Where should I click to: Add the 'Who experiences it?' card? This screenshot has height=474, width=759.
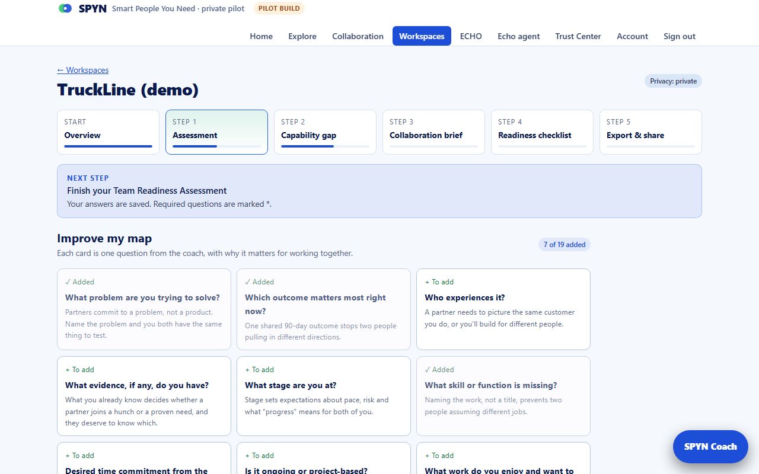503,309
